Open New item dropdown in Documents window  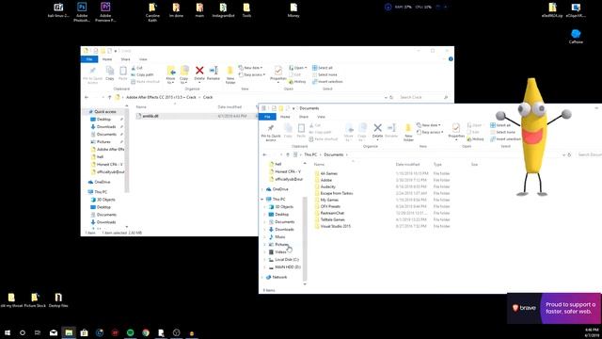429,125
